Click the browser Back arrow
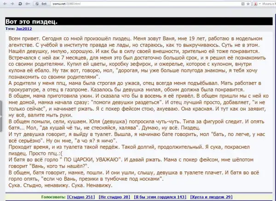 [x=5, y=4]
